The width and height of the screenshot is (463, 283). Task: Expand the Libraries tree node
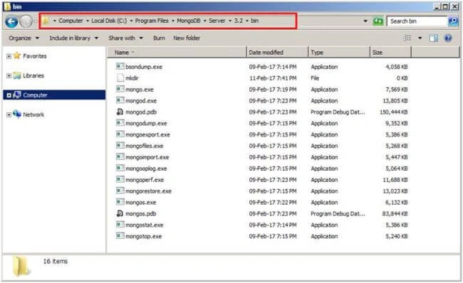point(9,76)
